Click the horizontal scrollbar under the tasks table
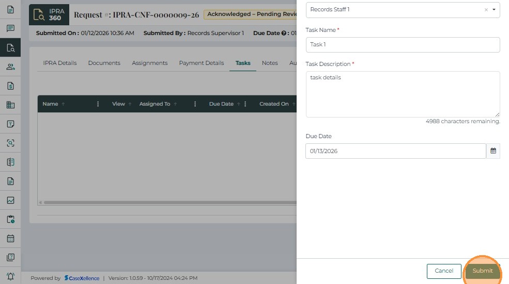 pyautogui.click(x=170, y=203)
